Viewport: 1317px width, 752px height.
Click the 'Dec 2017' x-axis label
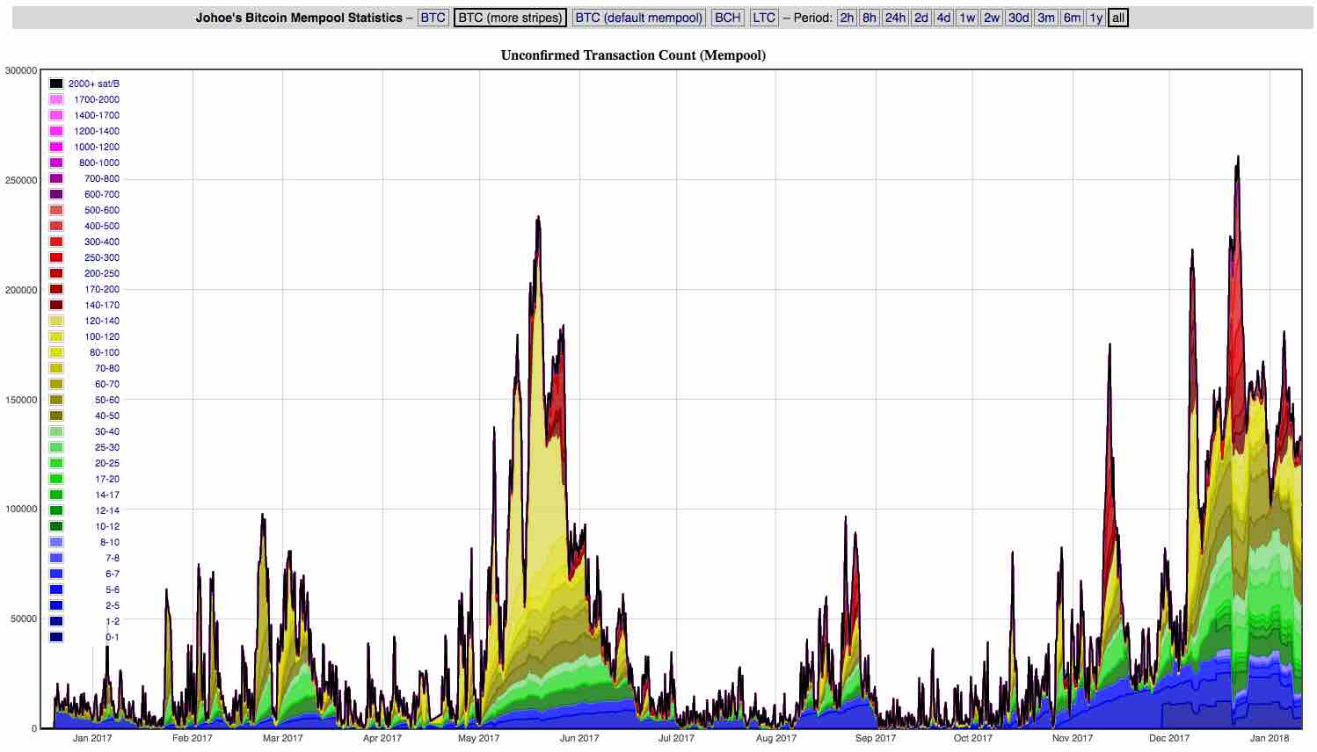1169,738
